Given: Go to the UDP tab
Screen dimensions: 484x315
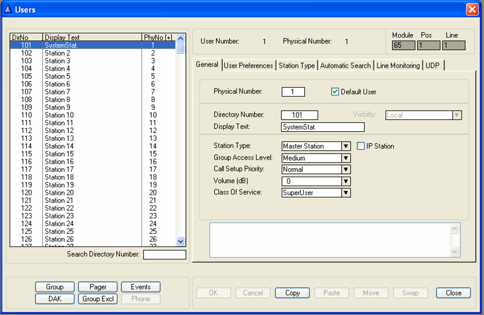Looking at the screenshot, I should 433,65.
